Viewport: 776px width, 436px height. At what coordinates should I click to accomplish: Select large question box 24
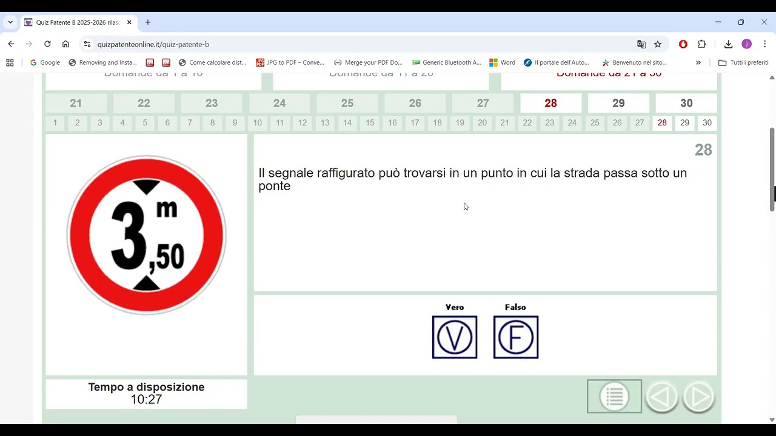pyautogui.click(x=279, y=103)
